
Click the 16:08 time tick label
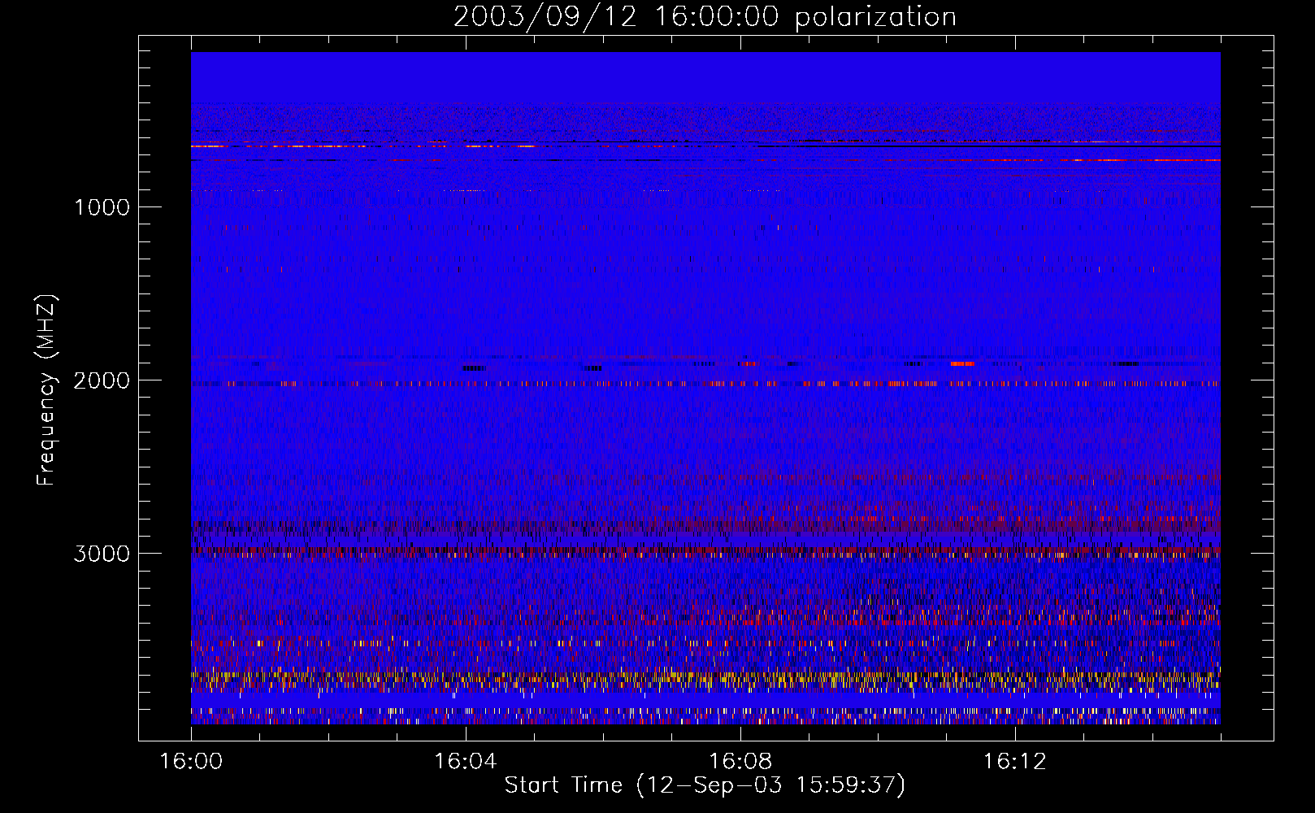click(x=740, y=762)
